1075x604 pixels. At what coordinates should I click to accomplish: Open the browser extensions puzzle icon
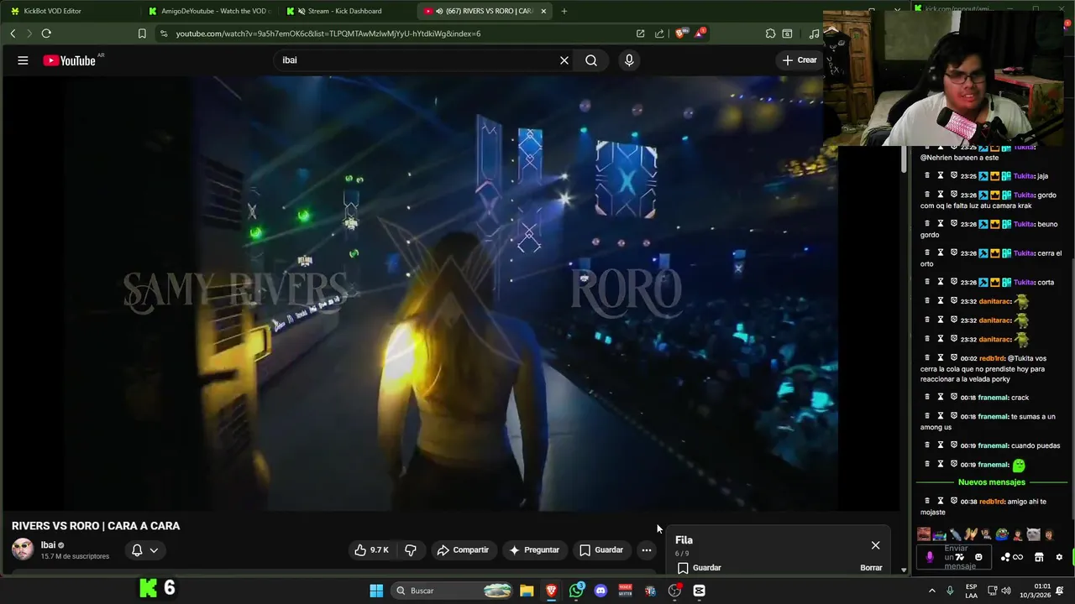pos(770,34)
